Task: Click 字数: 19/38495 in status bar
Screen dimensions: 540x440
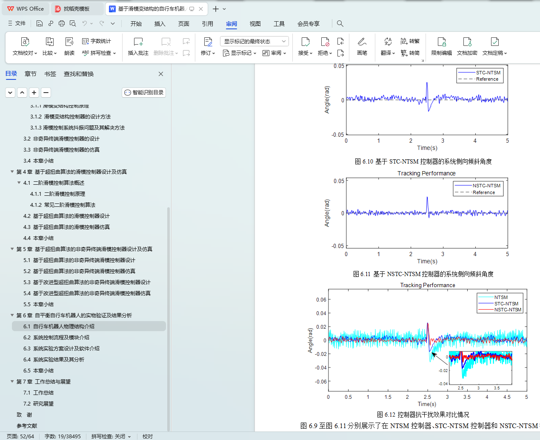Action: pyautogui.click(x=63, y=436)
